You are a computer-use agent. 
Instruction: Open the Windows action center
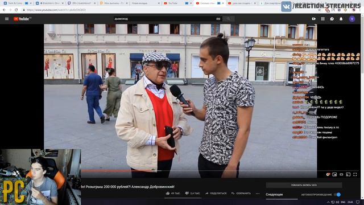pos(358,202)
